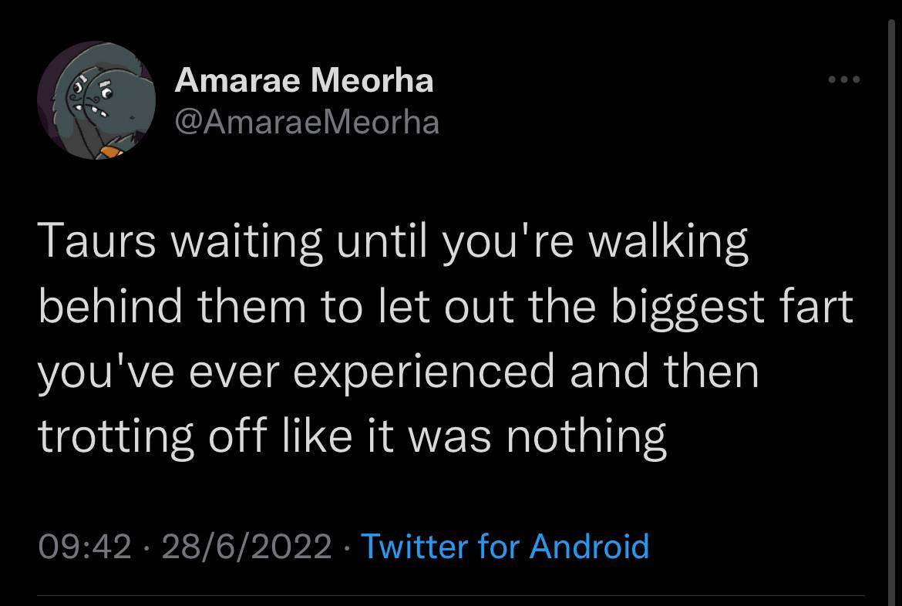Click the word "trotting" in the tweet
The height and width of the screenshot is (606, 902).
pyautogui.click(x=115, y=438)
